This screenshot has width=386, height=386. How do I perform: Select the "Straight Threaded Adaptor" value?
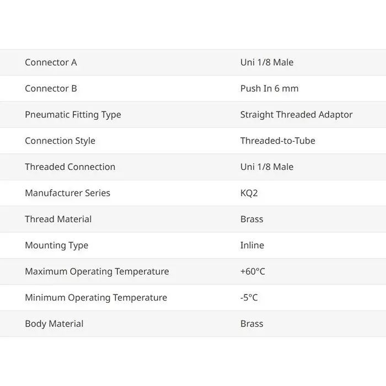coord(296,115)
